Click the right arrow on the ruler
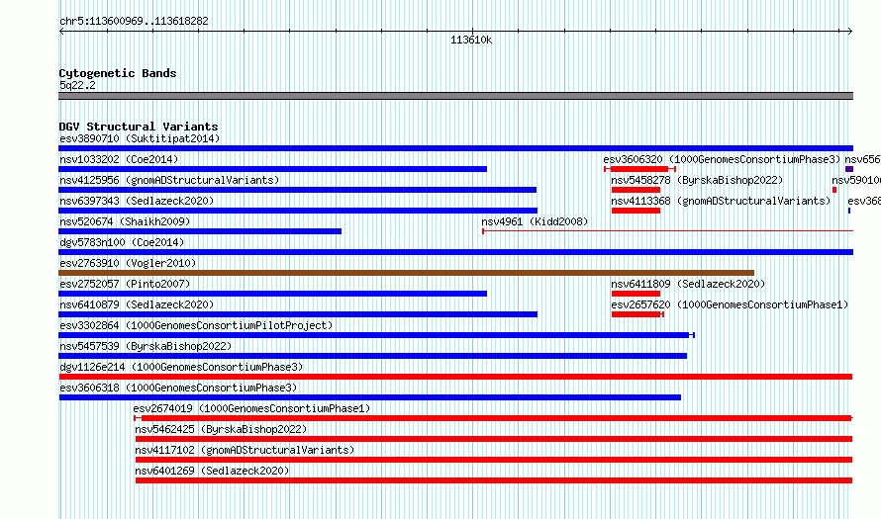Viewport: 881px width, 519px height. (x=850, y=32)
